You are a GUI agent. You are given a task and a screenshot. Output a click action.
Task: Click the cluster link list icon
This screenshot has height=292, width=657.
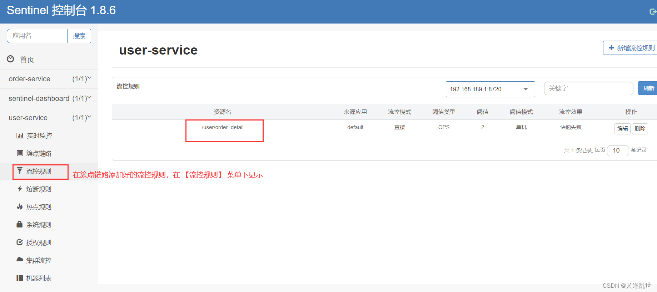coord(20,153)
